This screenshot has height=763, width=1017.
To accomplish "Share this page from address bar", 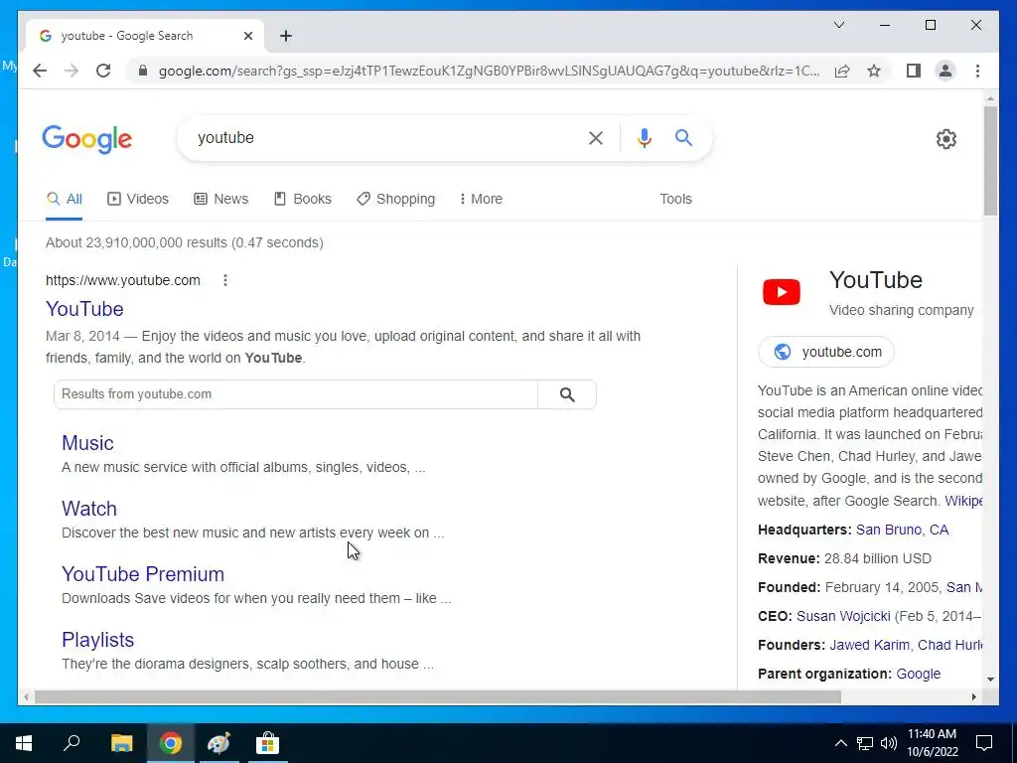I will tap(842, 71).
